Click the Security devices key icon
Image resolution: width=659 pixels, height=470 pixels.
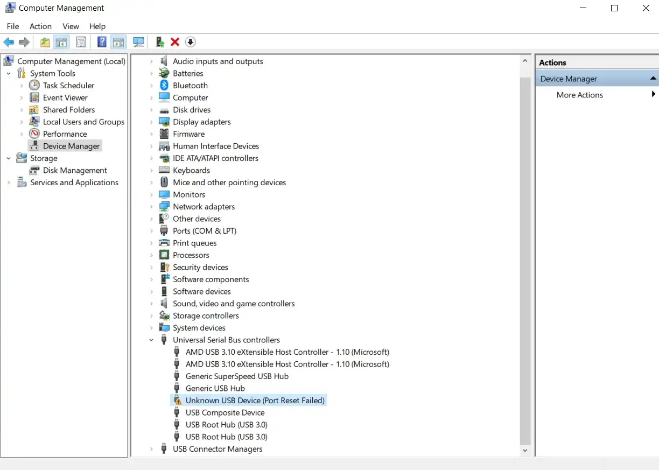coord(164,267)
